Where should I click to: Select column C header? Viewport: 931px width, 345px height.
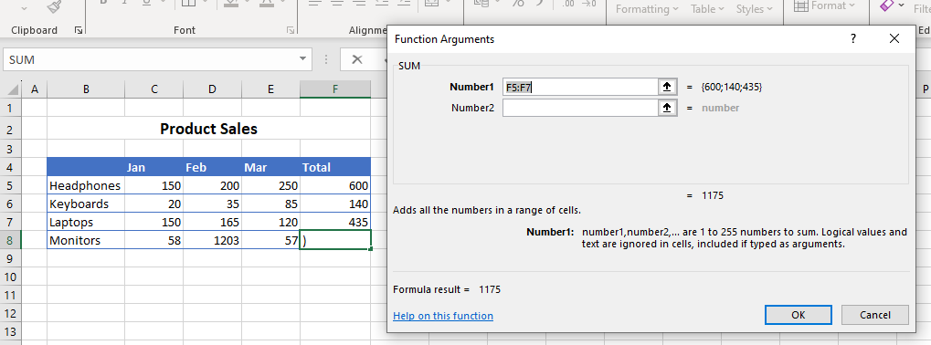click(x=154, y=89)
